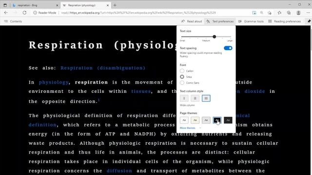
Task: Select Calibri font option
Action: 182,71
